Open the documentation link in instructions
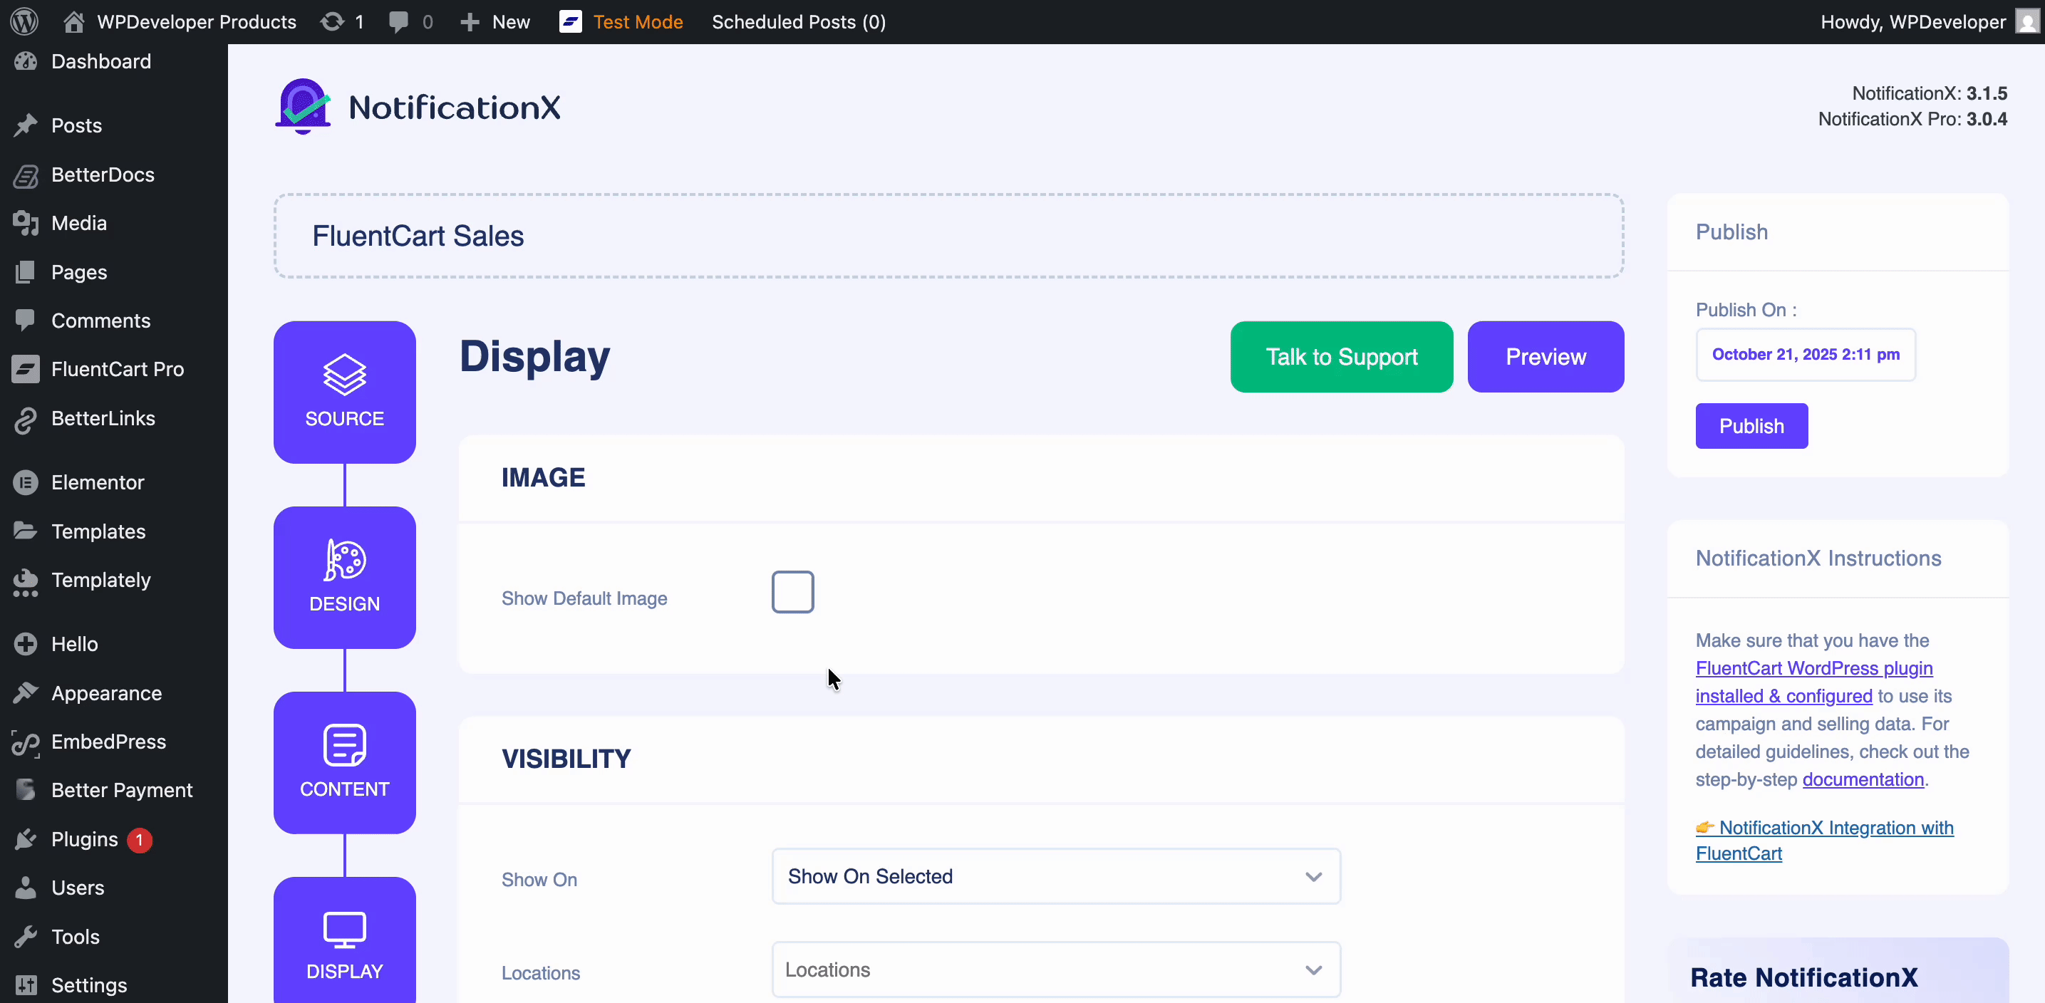 [x=1863, y=779]
